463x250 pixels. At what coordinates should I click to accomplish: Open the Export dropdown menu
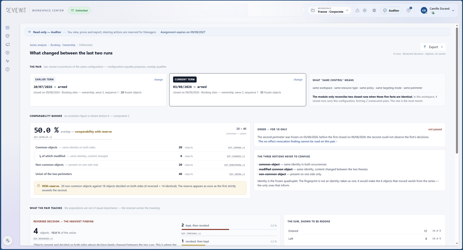coord(433,47)
